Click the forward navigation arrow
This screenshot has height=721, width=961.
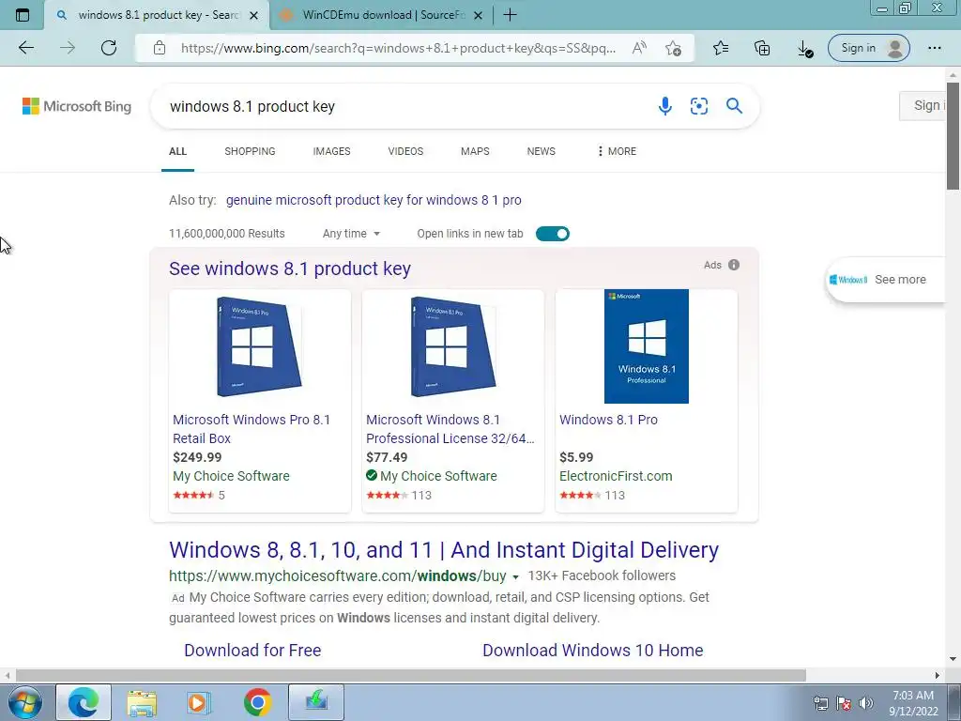click(x=68, y=48)
